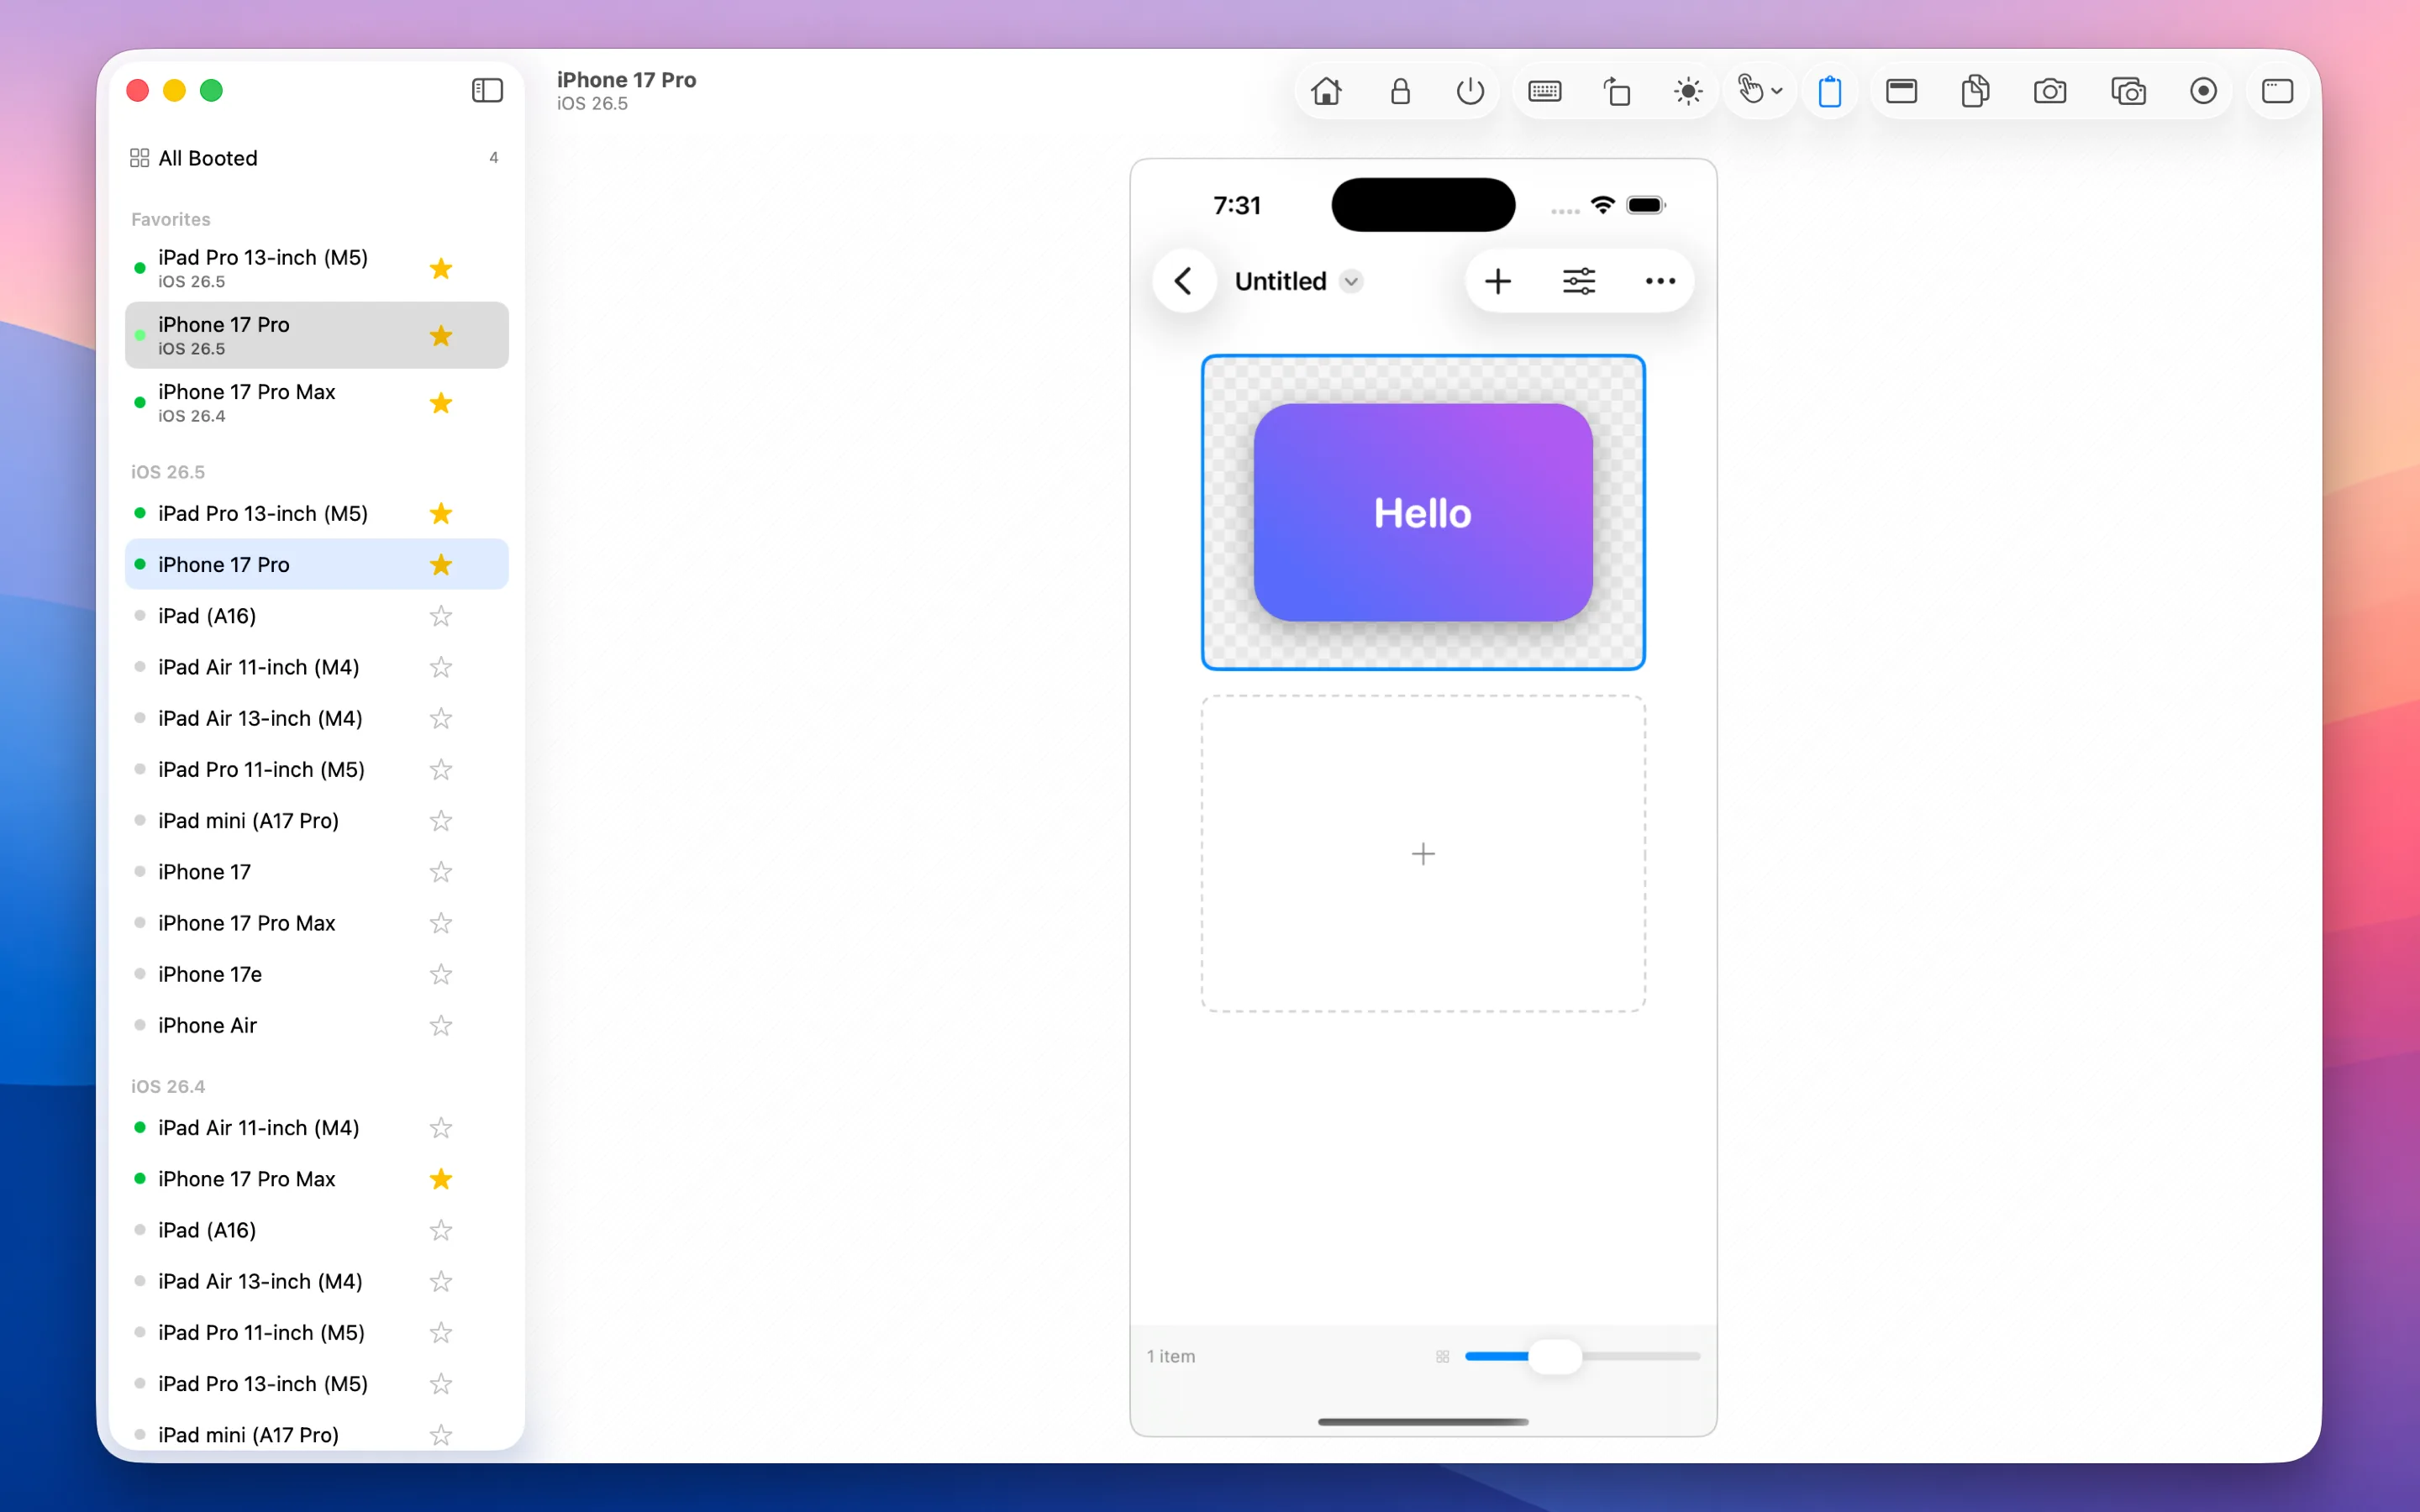Toggle star next to iPhone 17
2420x1512 pixels.
pos(441,872)
